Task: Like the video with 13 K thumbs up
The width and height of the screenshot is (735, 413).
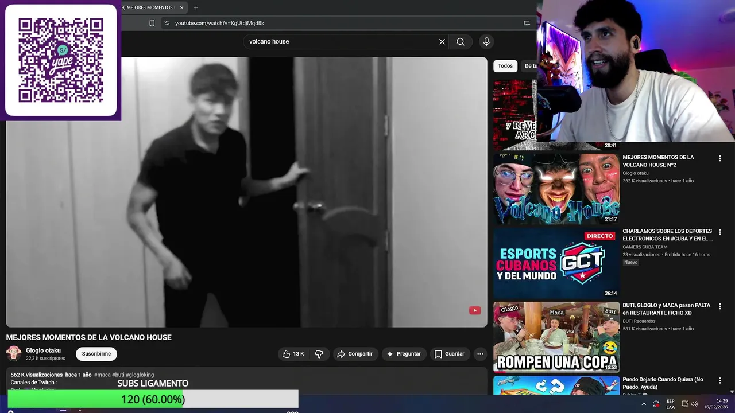Action: point(293,354)
